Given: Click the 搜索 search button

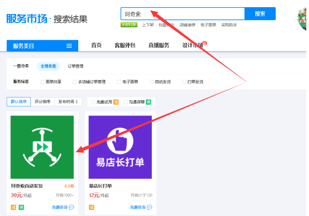Looking at the screenshot, I should coord(260,14).
